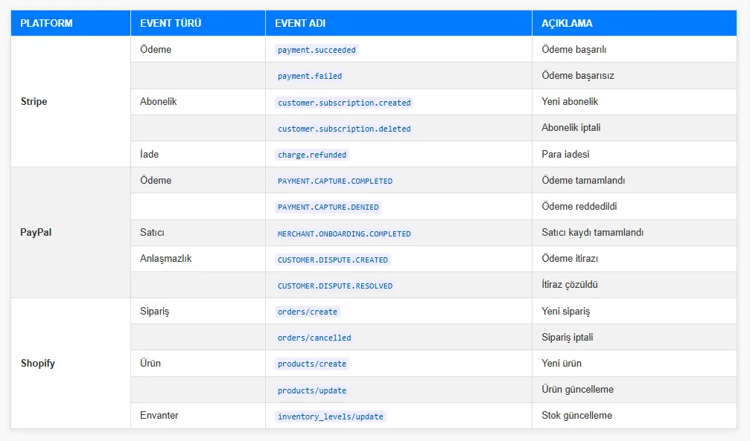Click customer.subscription.deleted event code

[344, 129]
